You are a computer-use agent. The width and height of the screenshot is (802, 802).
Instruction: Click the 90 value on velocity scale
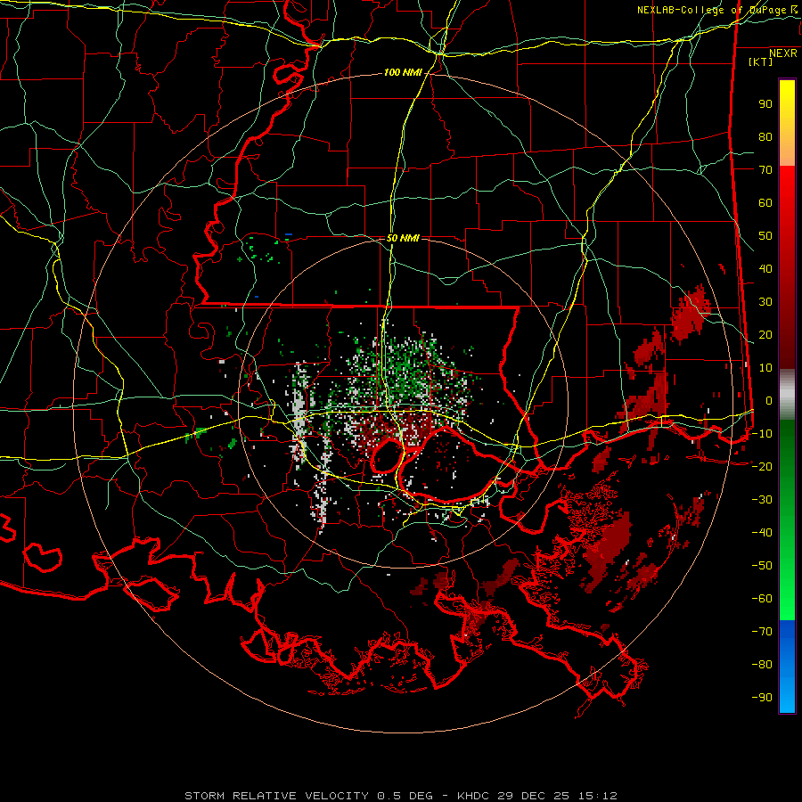click(x=765, y=104)
